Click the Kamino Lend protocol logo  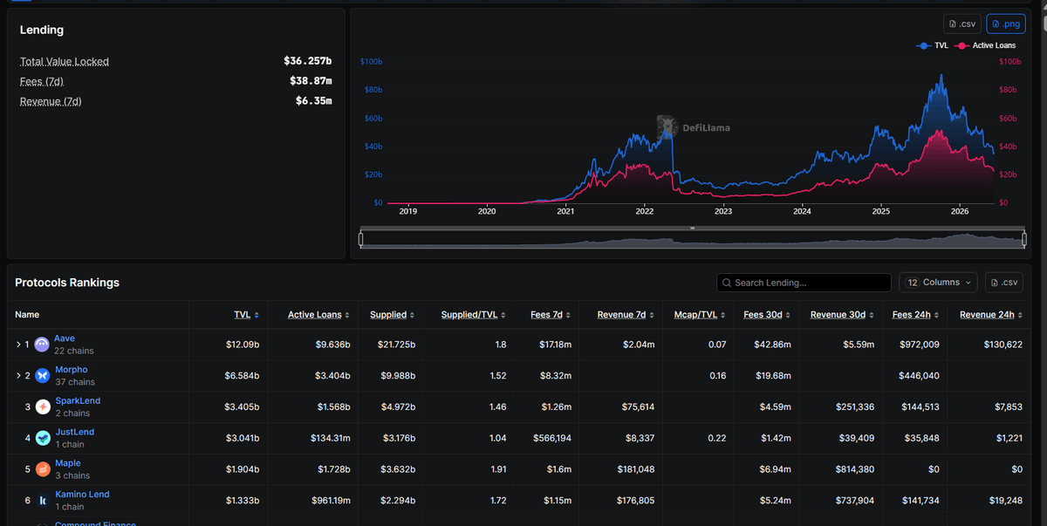click(43, 501)
